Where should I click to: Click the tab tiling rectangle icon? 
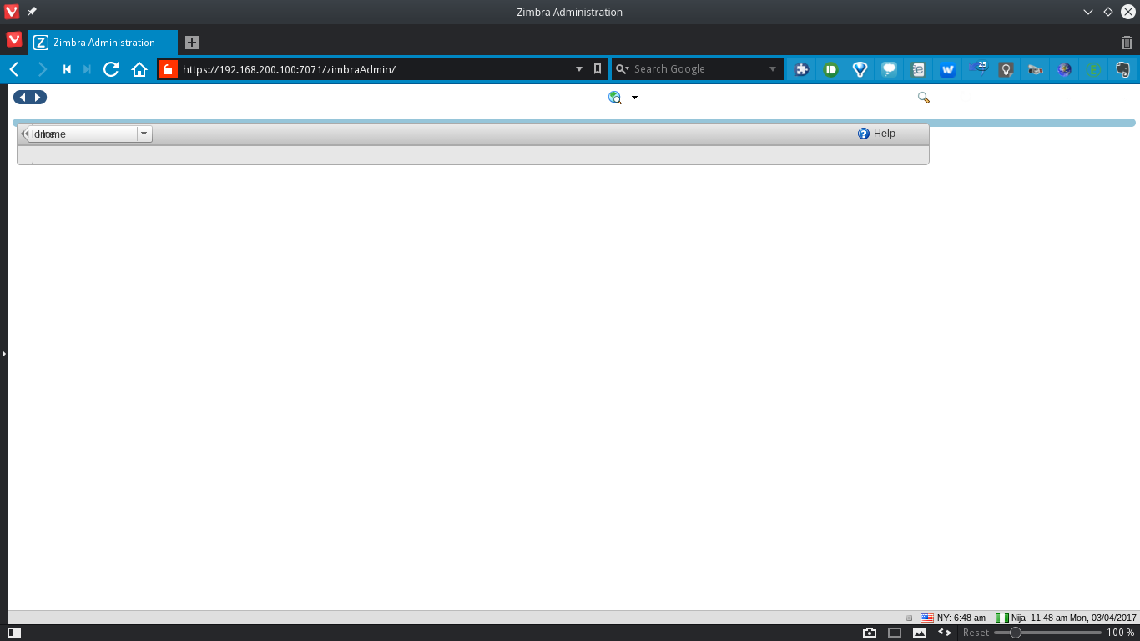pos(895,633)
